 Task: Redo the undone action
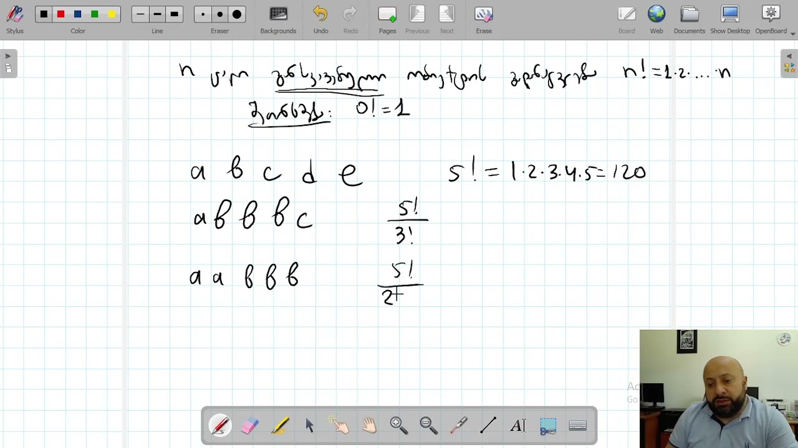click(350, 20)
